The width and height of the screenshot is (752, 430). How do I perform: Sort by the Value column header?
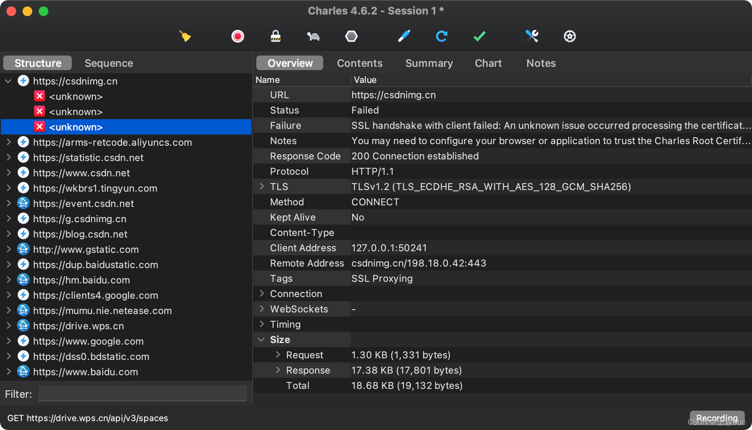click(551, 80)
